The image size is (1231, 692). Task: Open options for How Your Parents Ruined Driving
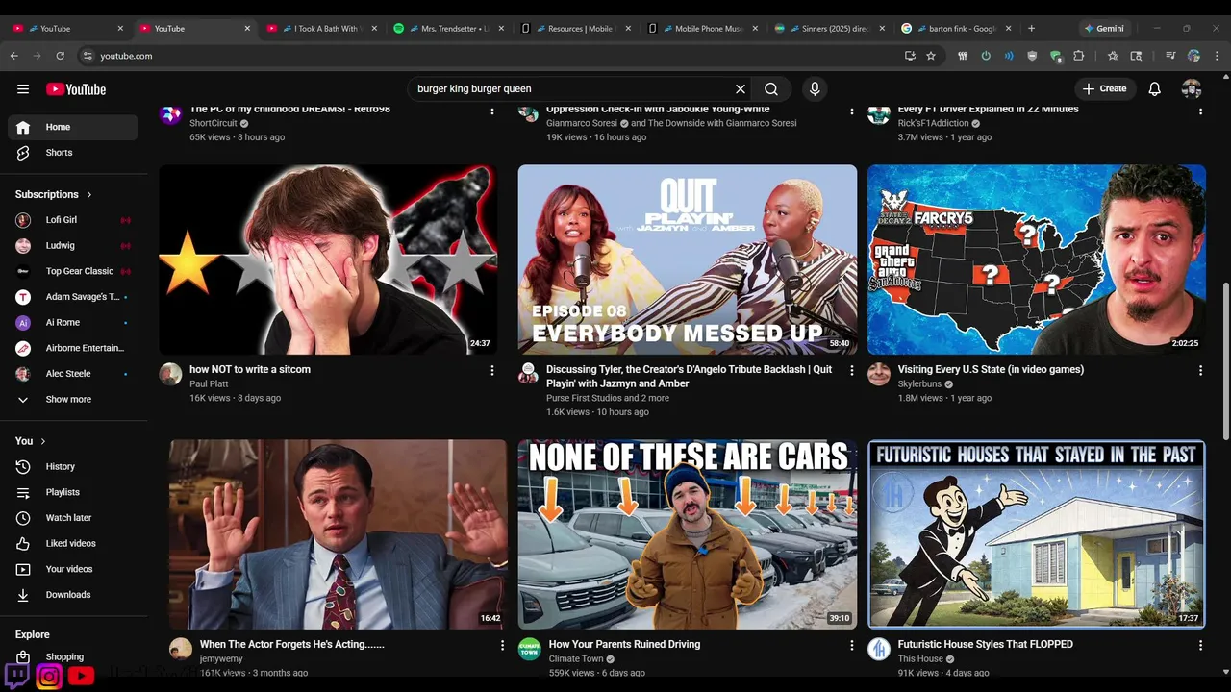[851, 645]
